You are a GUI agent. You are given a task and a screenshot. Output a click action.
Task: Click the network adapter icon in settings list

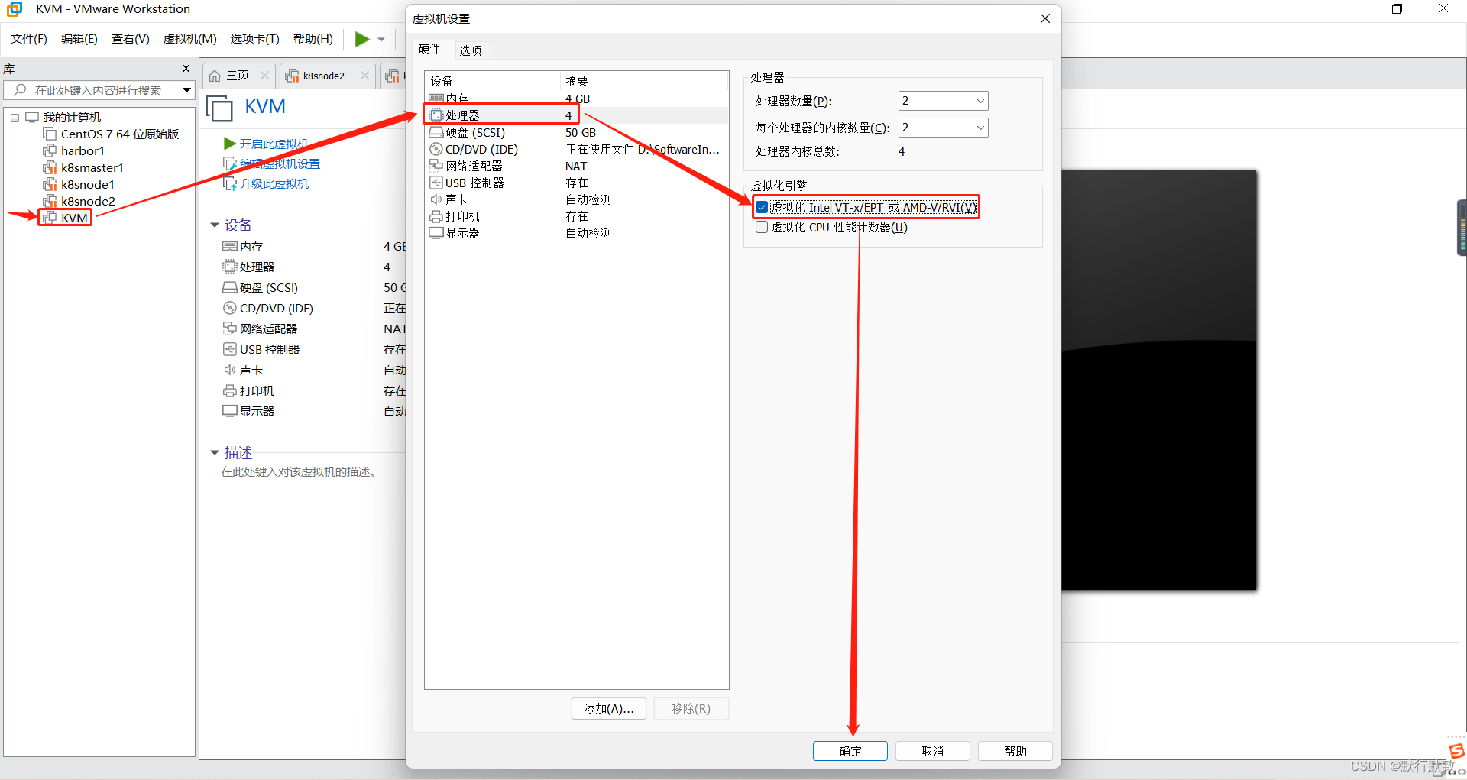pos(436,166)
